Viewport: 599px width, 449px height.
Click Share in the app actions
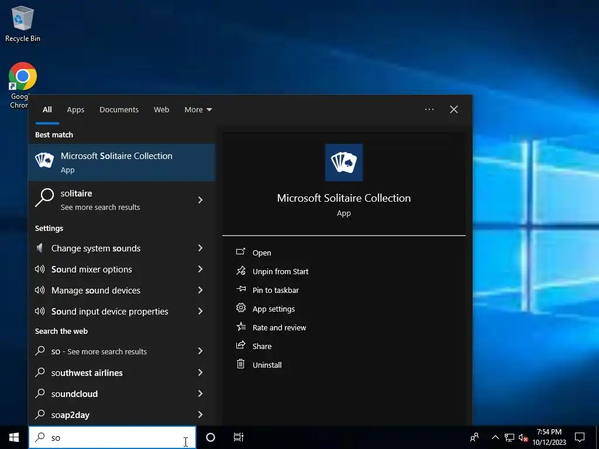pos(262,346)
